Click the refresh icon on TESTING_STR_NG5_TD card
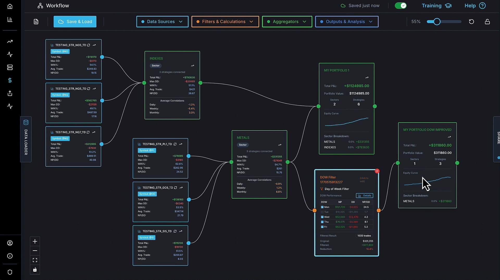 (89, 45)
